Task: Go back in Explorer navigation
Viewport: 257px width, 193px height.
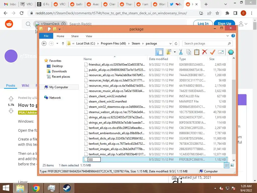Action: 44,43
